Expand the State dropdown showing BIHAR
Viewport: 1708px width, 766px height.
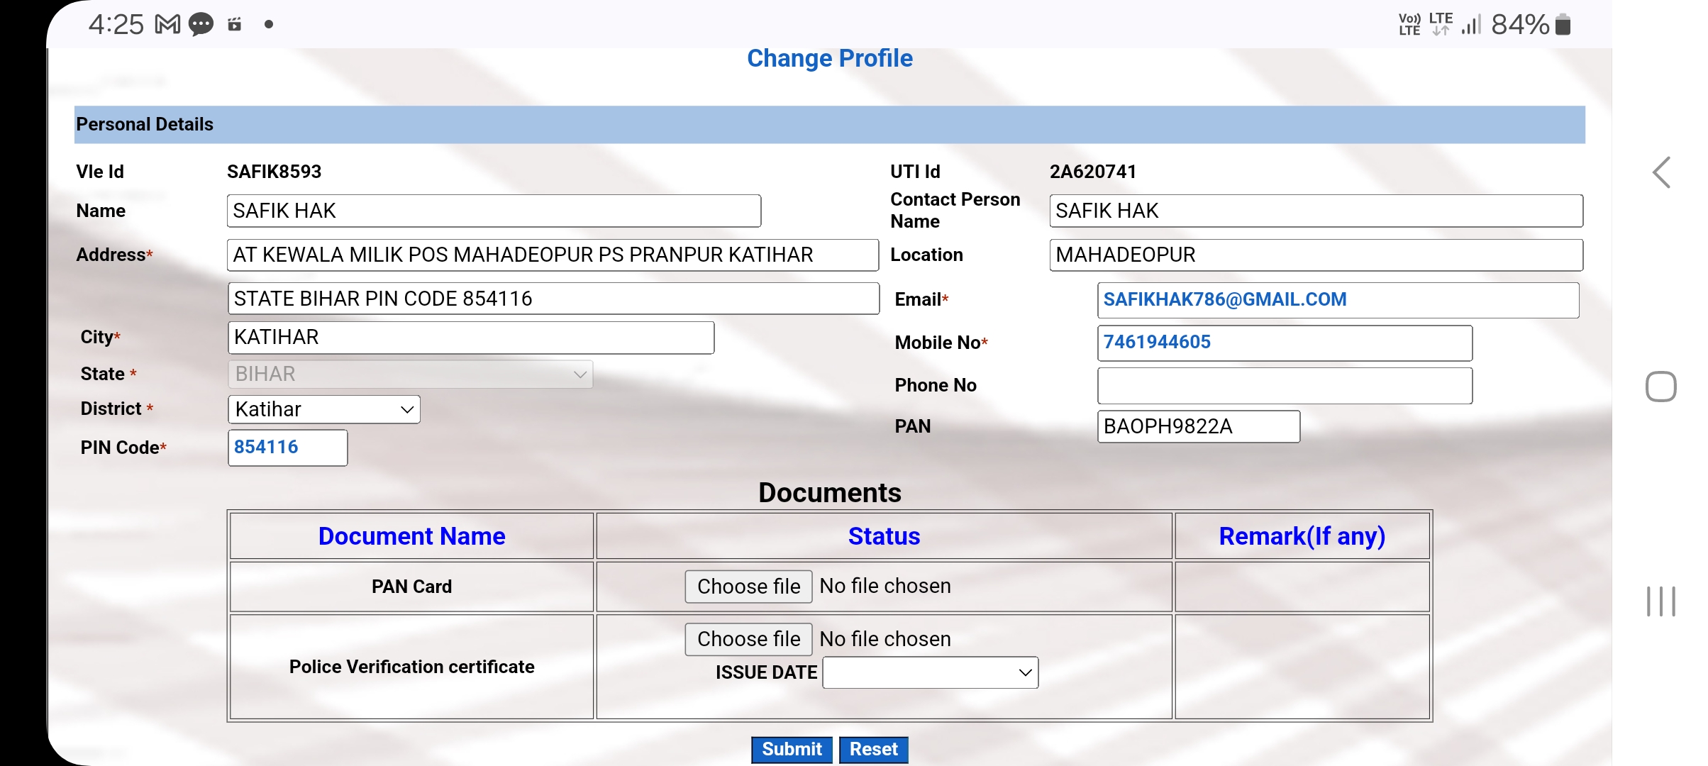click(410, 374)
